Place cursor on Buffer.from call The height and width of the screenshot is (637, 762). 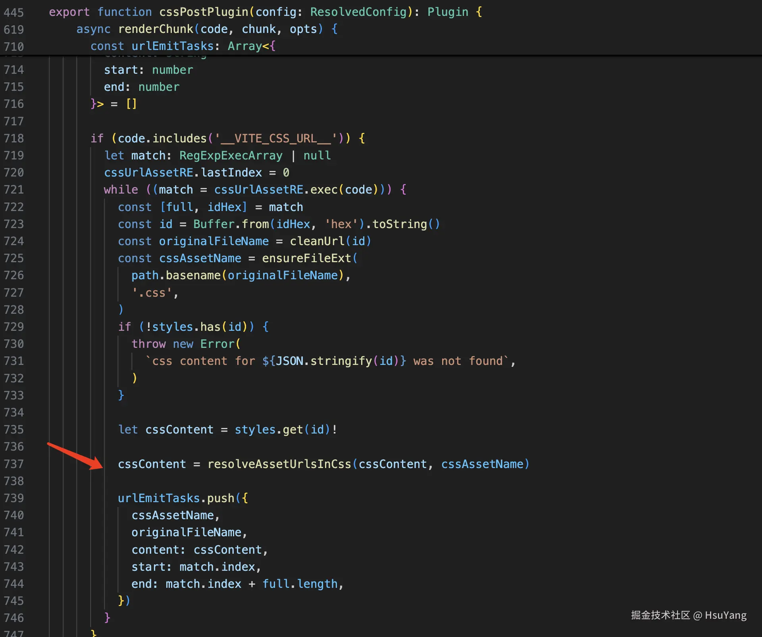(x=231, y=224)
